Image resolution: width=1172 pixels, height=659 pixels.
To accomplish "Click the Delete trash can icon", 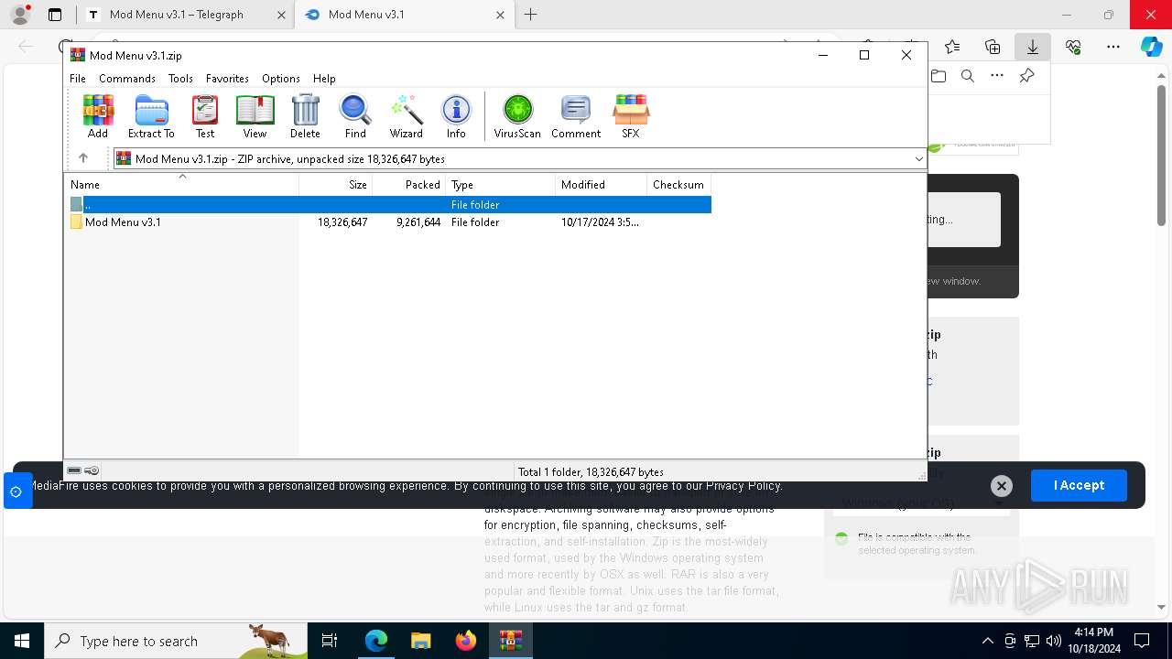I will coord(305,116).
